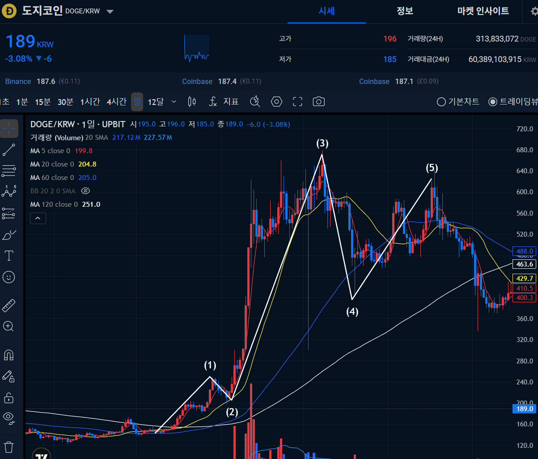
Task: Click the mini price sparkline thumbnail
Action: pyautogui.click(x=197, y=48)
